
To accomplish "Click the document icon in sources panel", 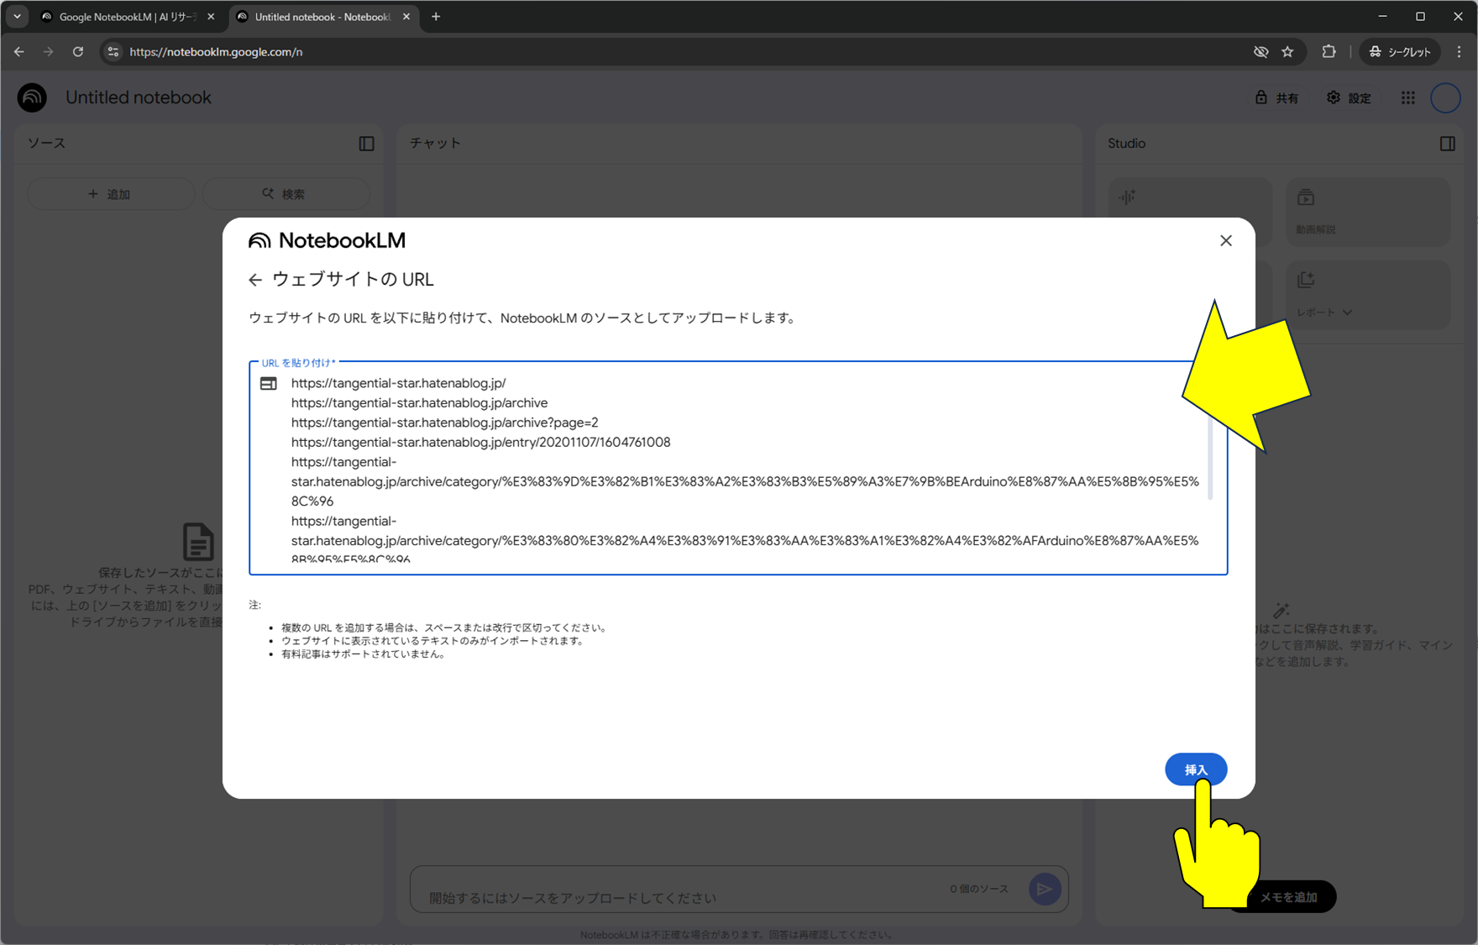I will point(198,542).
